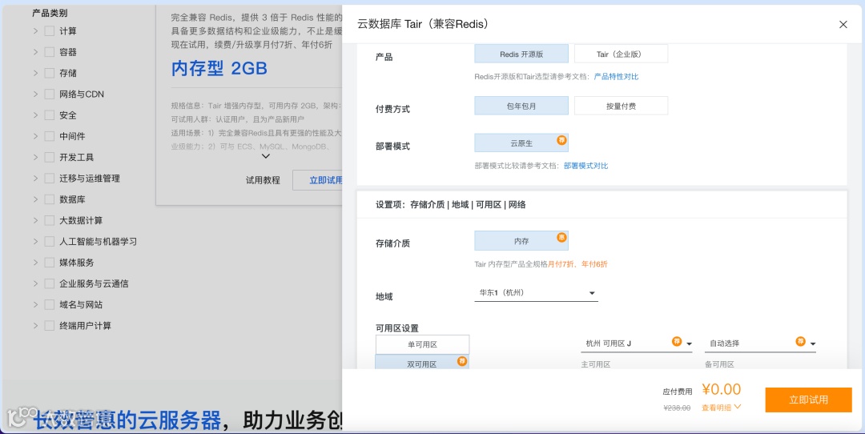Tick the 数据库 category checkbox
865x434 pixels.
pyautogui.click(x=50, y=199)
